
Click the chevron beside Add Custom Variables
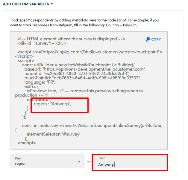[x=52, y=4]
